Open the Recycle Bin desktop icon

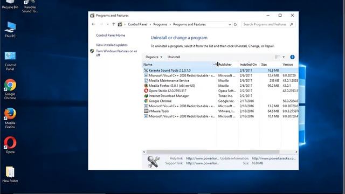point(10,4)
